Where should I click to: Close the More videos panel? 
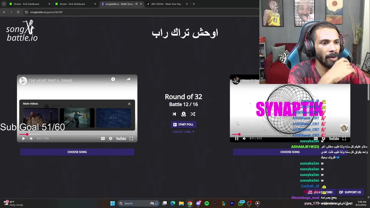click(x=129, y=104)
